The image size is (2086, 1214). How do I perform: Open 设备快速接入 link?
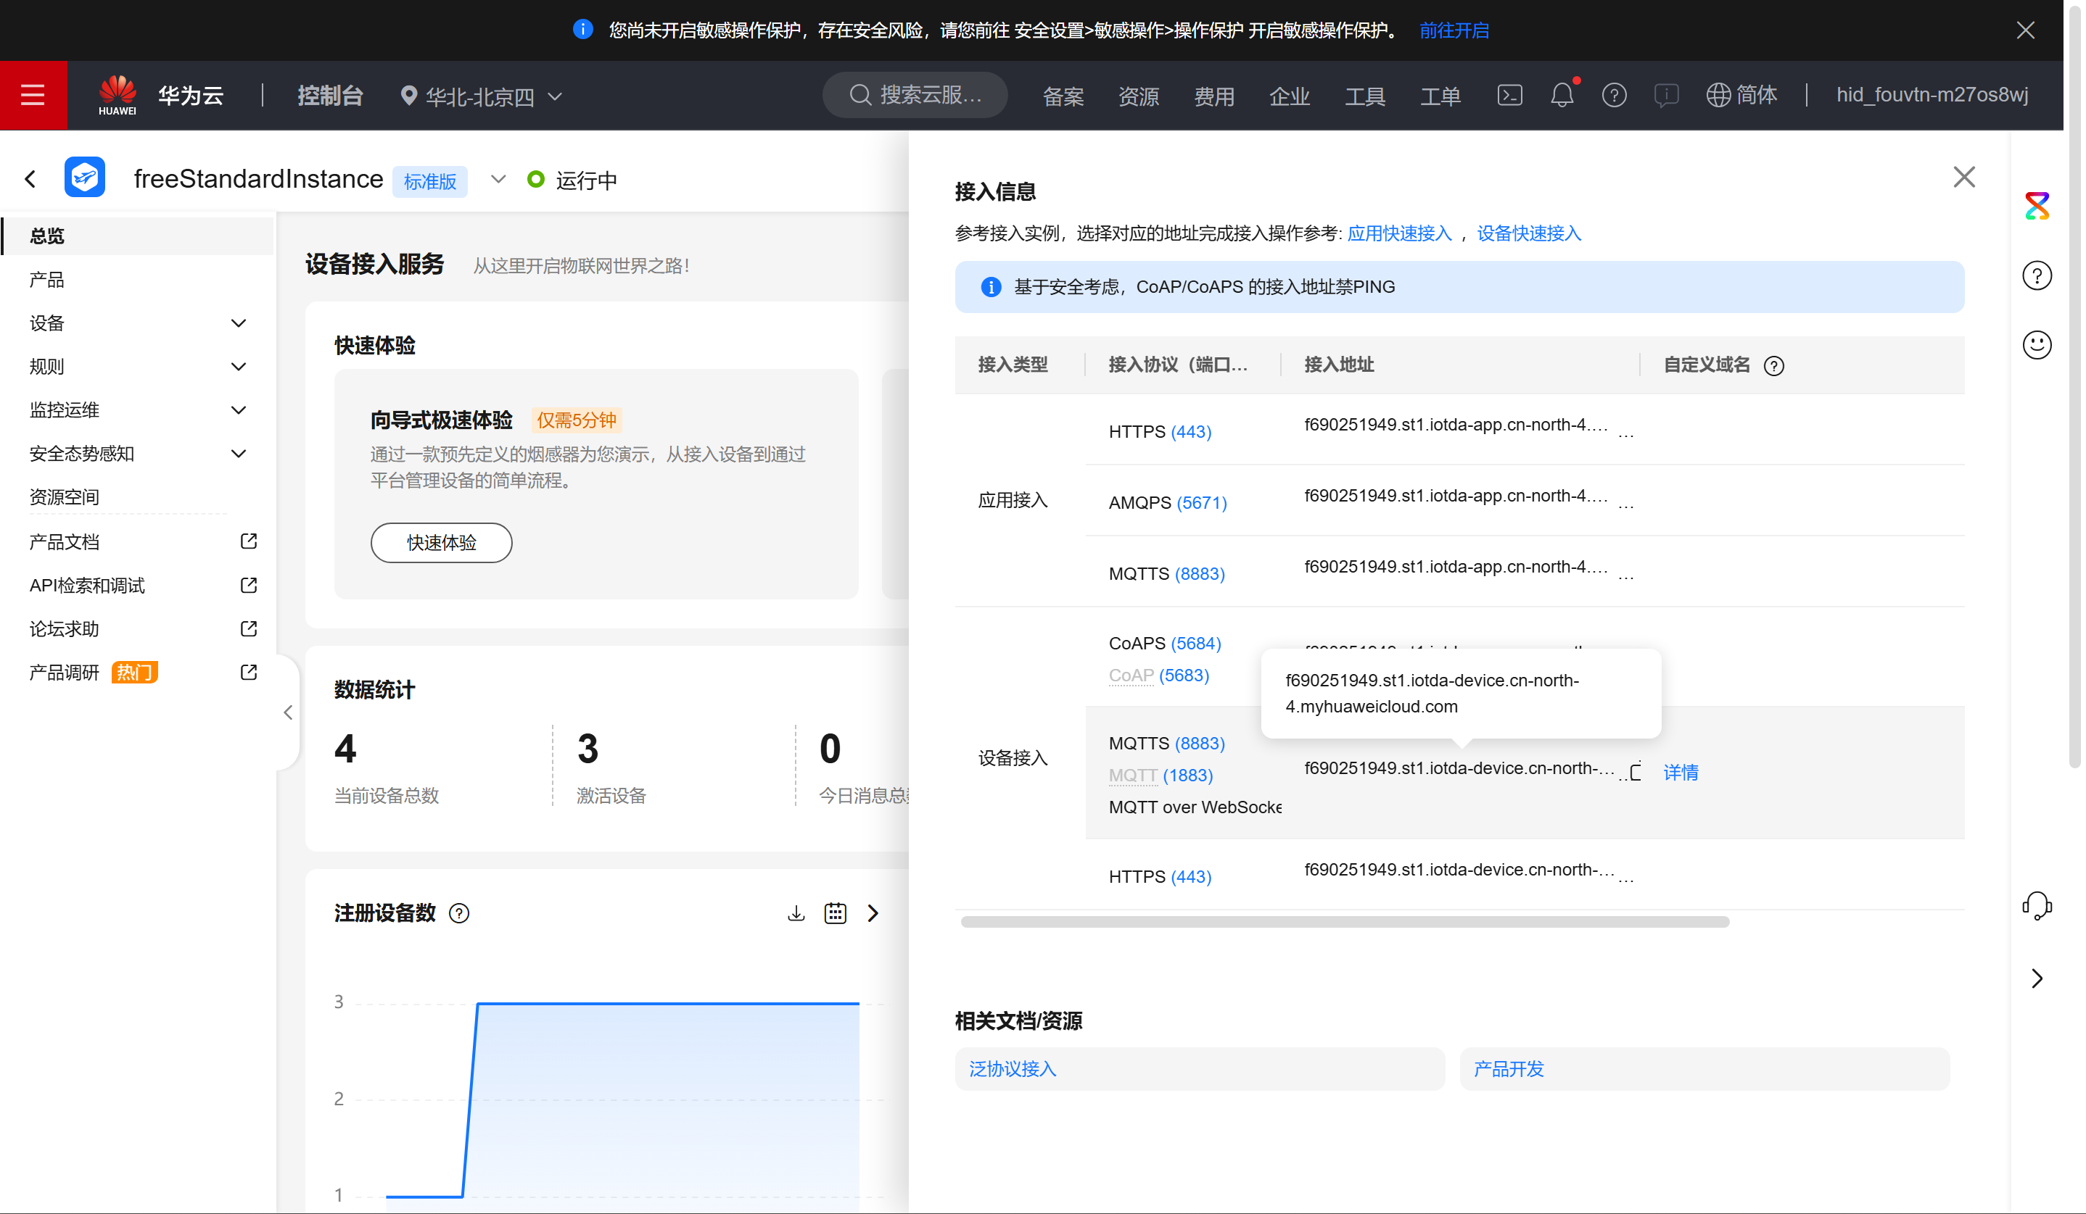pos(1528,233)
